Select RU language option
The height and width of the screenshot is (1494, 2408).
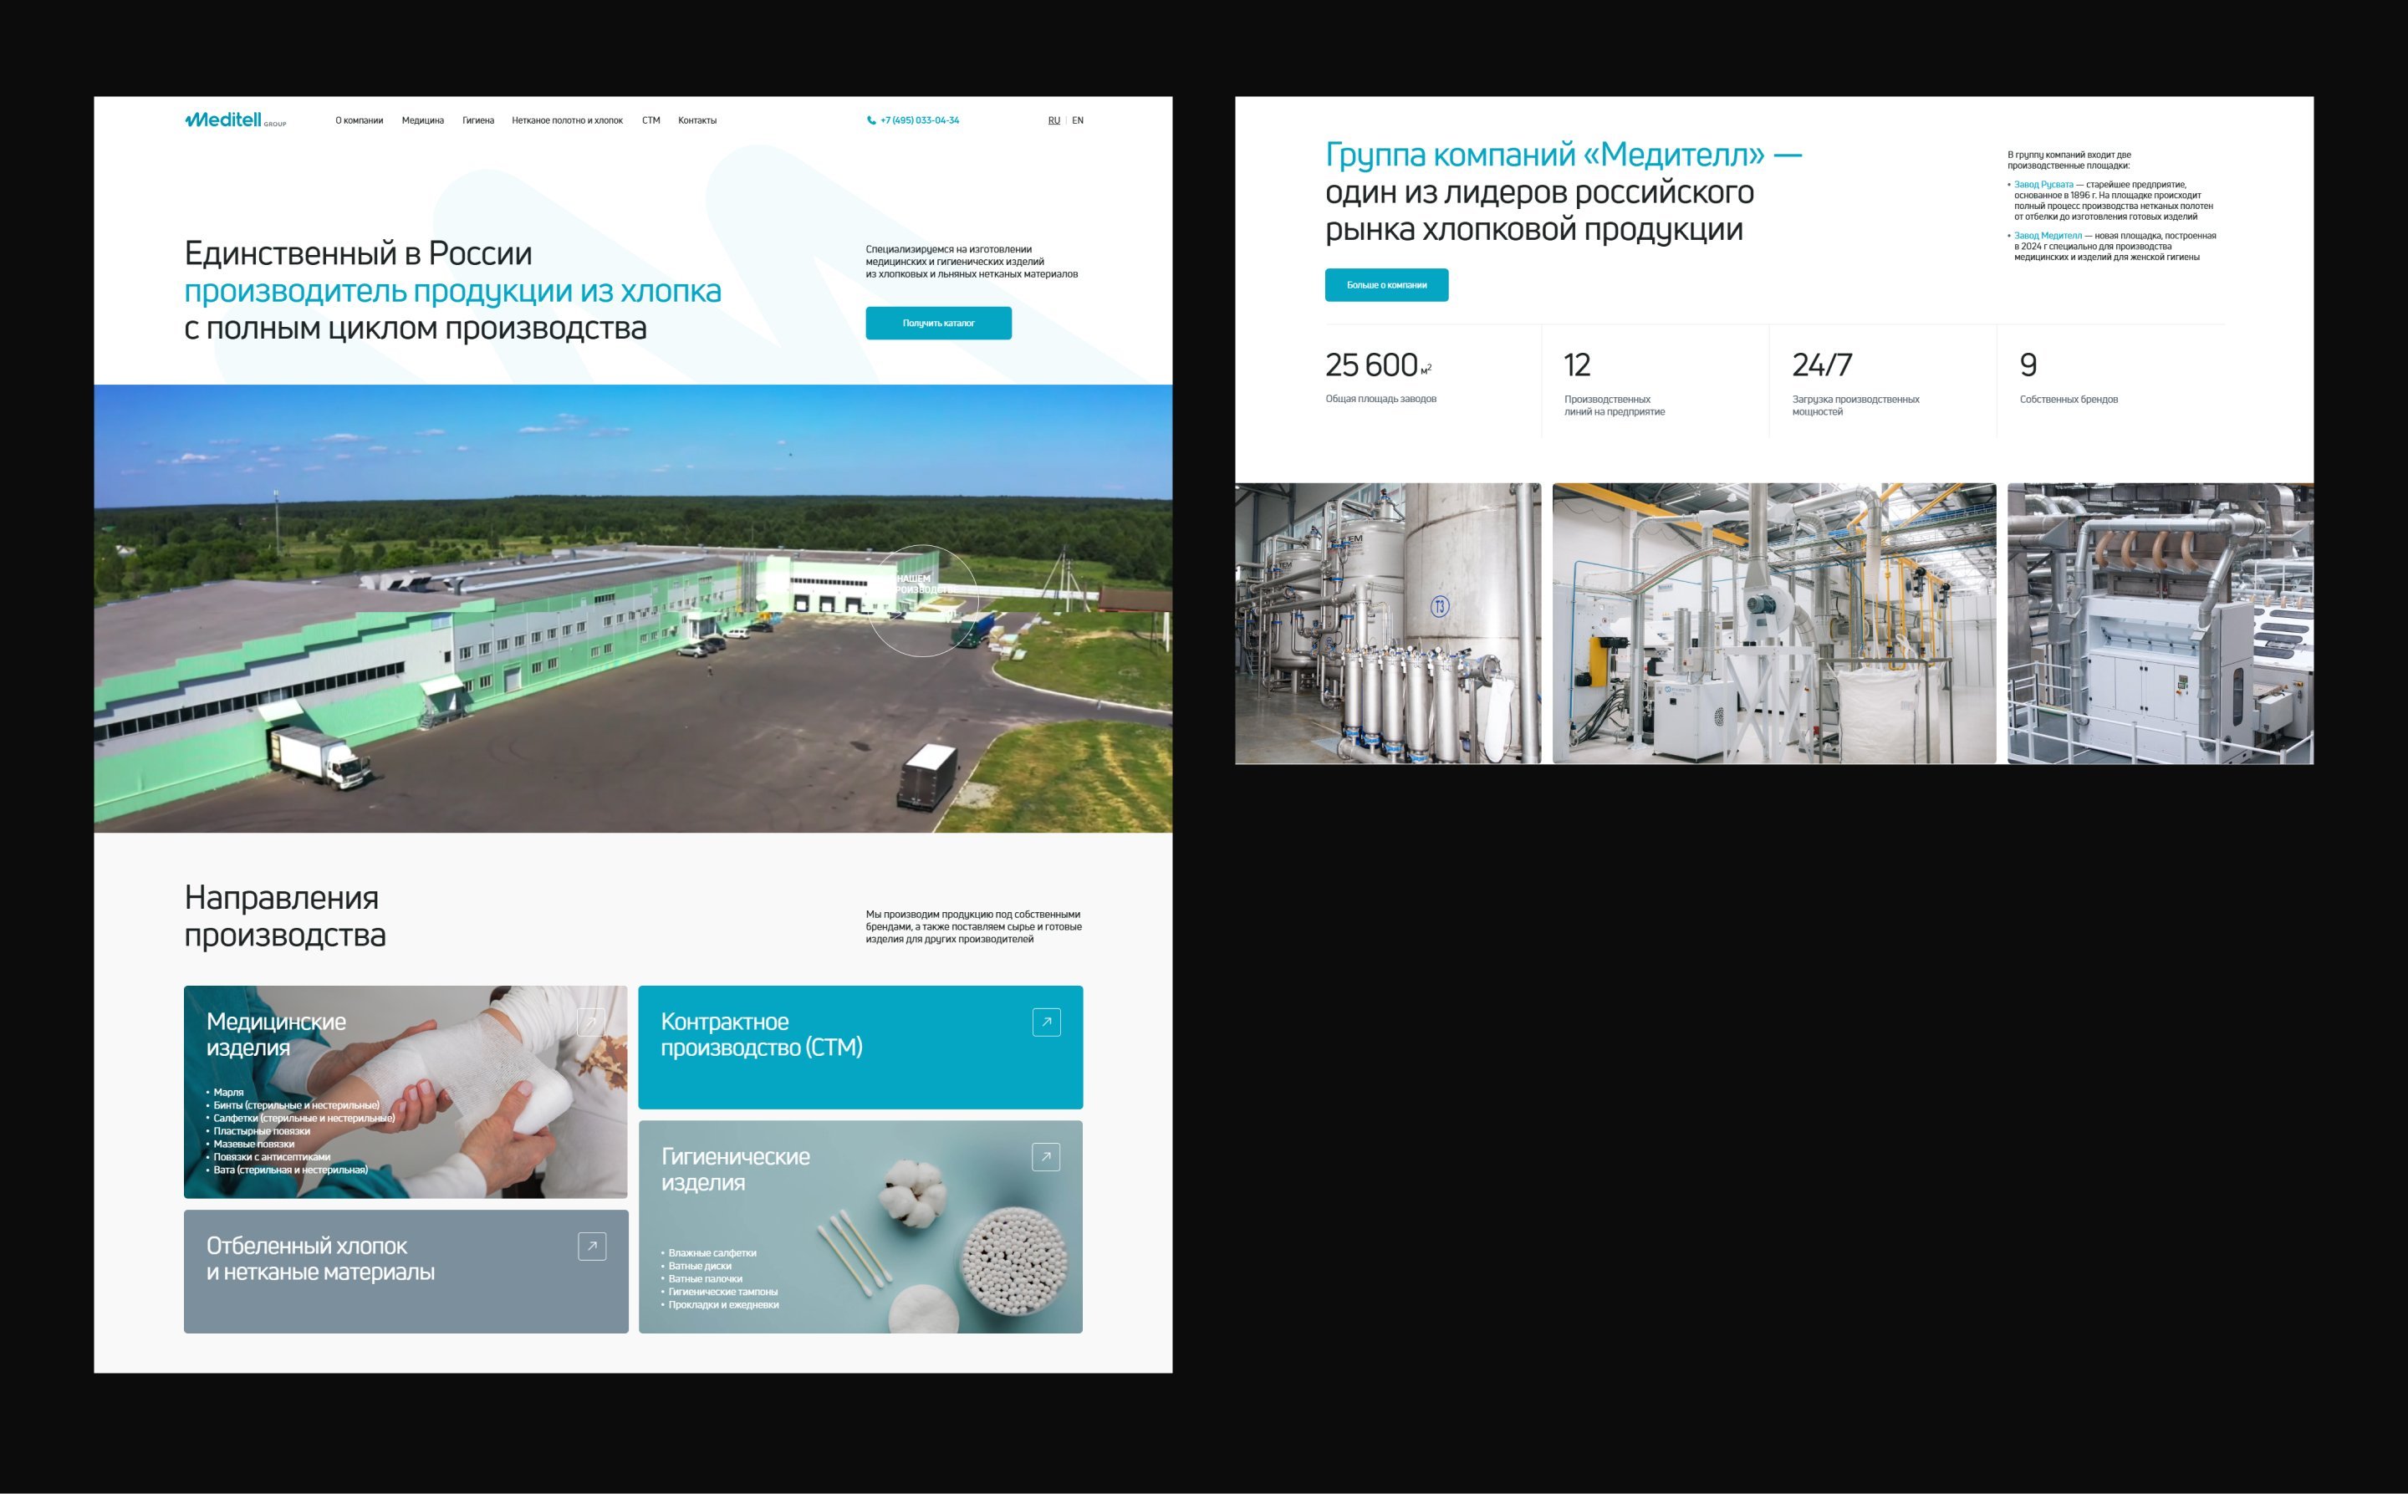pos(1053,120)
